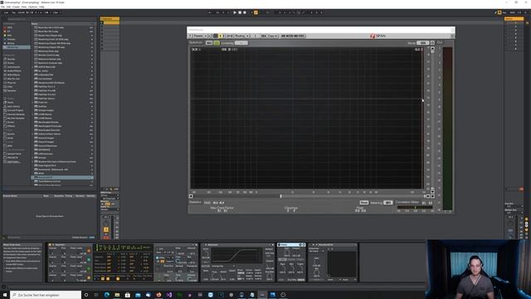This screenshot has height=299, width=531.
Task: Click the SPAN spectrum display
Action: 306,118
